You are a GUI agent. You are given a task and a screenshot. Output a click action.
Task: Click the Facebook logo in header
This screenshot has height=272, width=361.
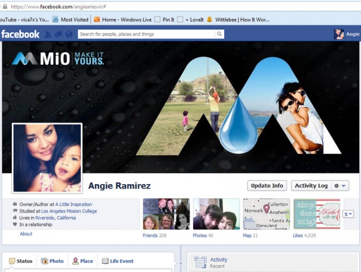point(20,34)
